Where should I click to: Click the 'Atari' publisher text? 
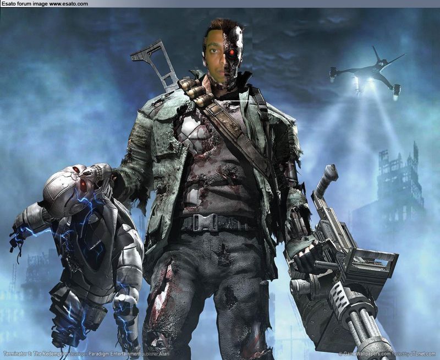(x=164, y=354)
